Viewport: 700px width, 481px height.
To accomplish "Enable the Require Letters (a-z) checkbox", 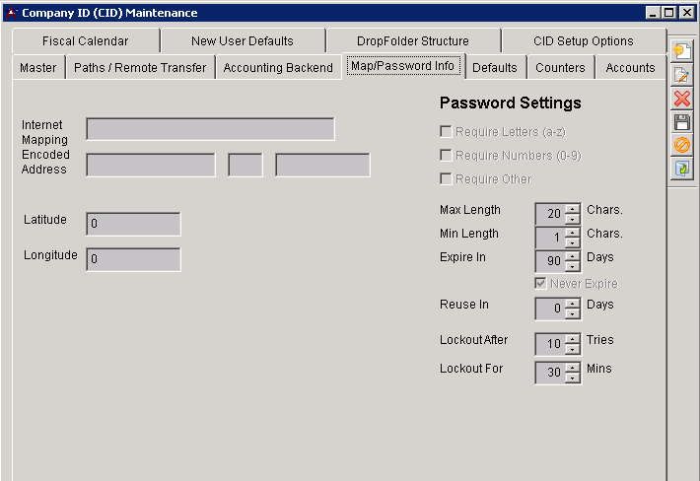I will point(447,131).
